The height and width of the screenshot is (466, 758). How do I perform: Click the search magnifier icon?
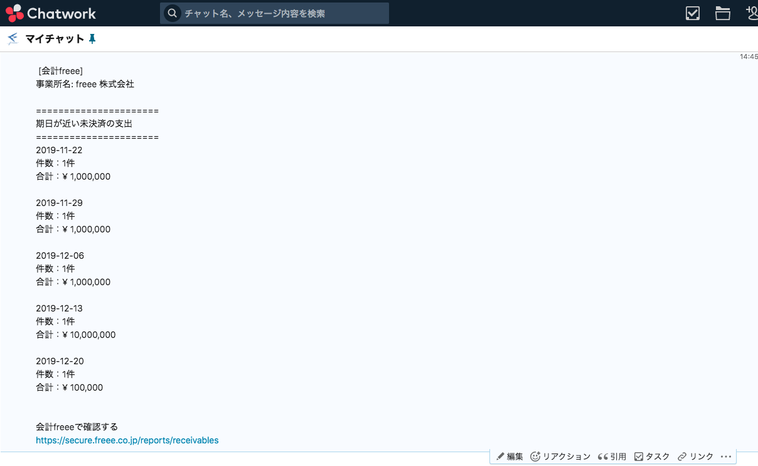click(173, 13)
